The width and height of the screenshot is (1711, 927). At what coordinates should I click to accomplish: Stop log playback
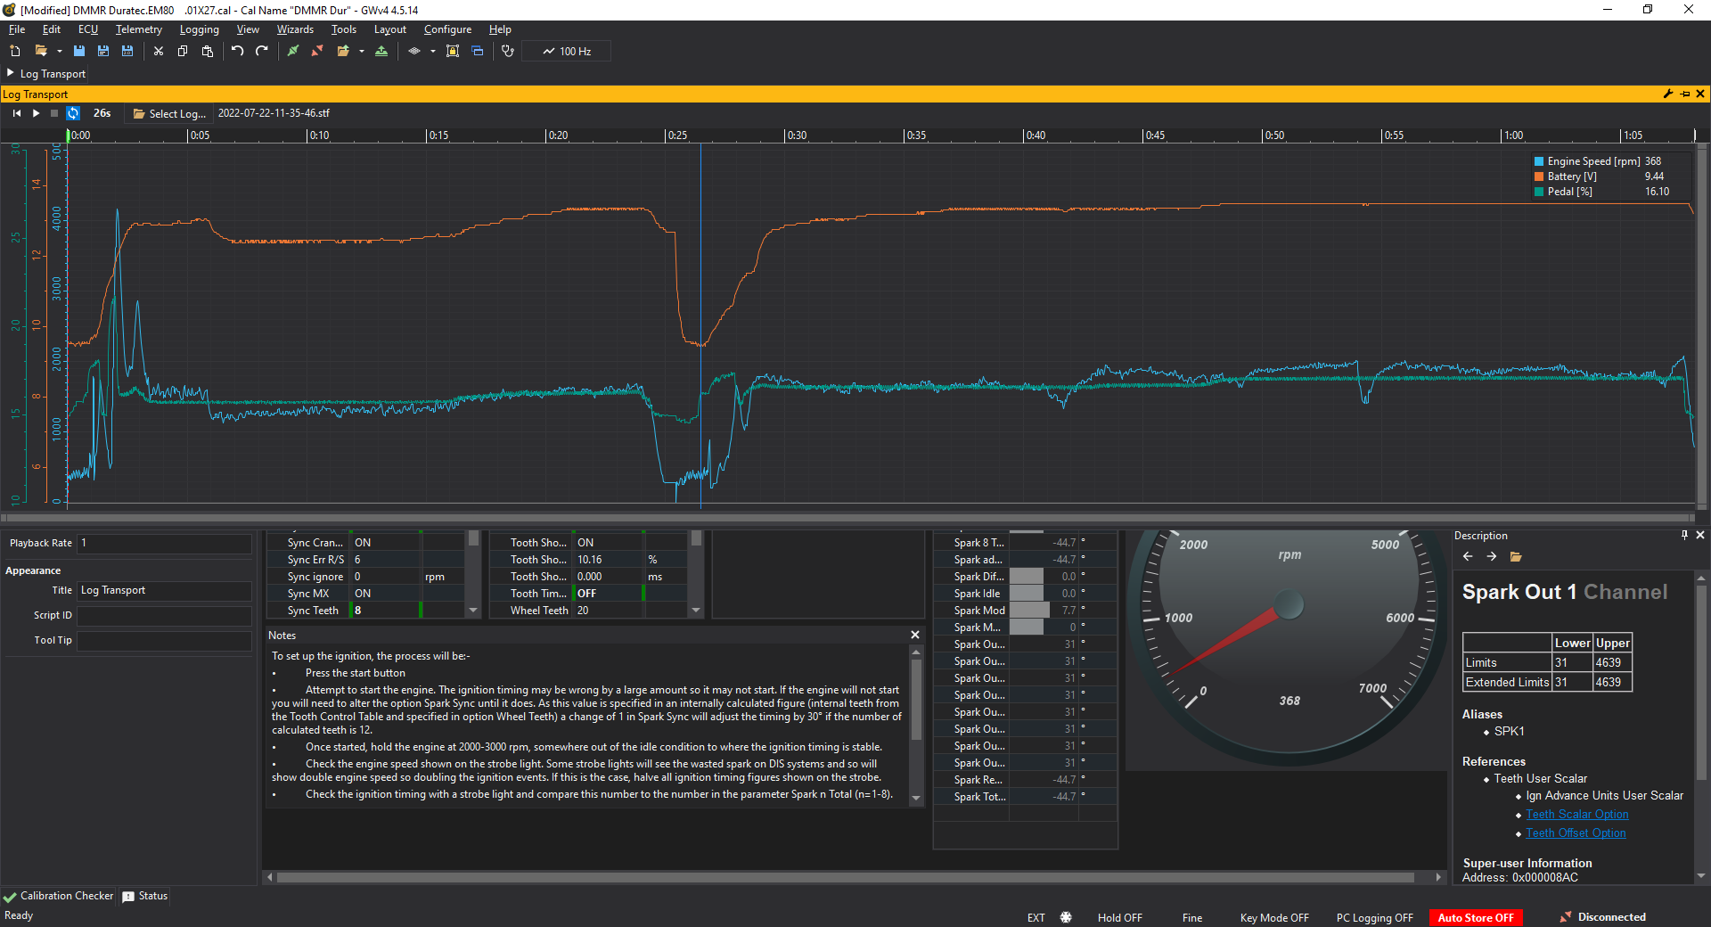(54, 113)
